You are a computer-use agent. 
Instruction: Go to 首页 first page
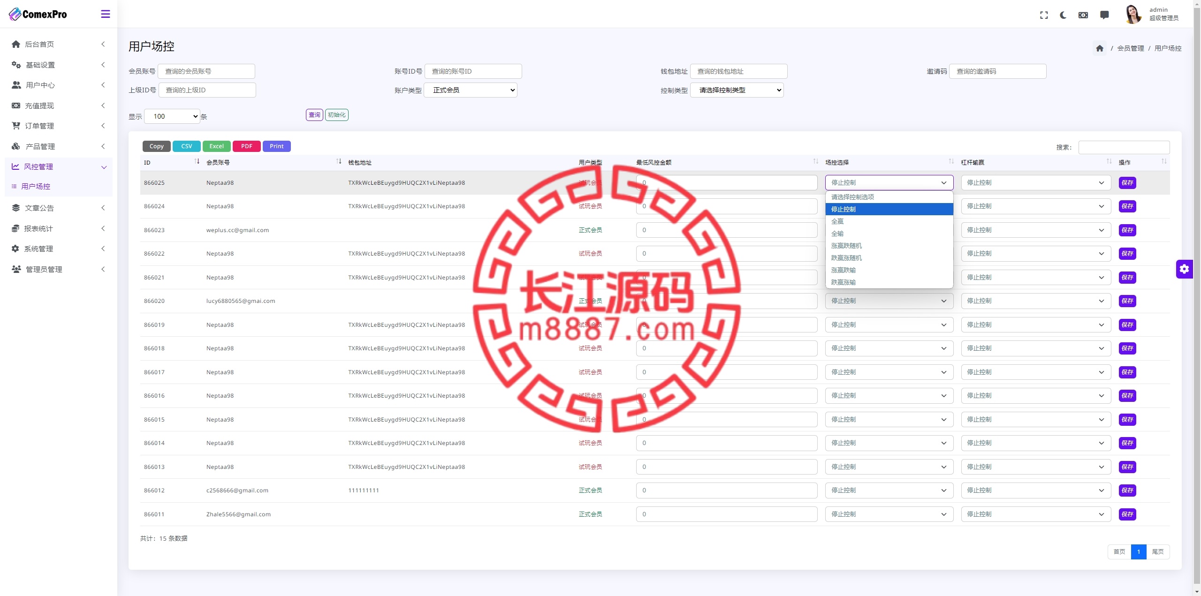point(1119,552)
